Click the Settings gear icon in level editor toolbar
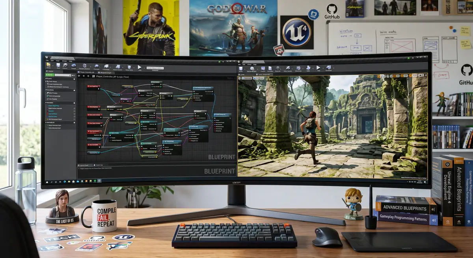Image resolution: width=473 pixels, height=258 pixels. point(277,68)
